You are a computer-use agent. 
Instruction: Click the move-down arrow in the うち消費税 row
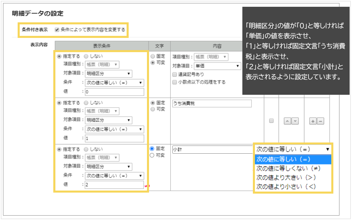[x=295, y=121]
